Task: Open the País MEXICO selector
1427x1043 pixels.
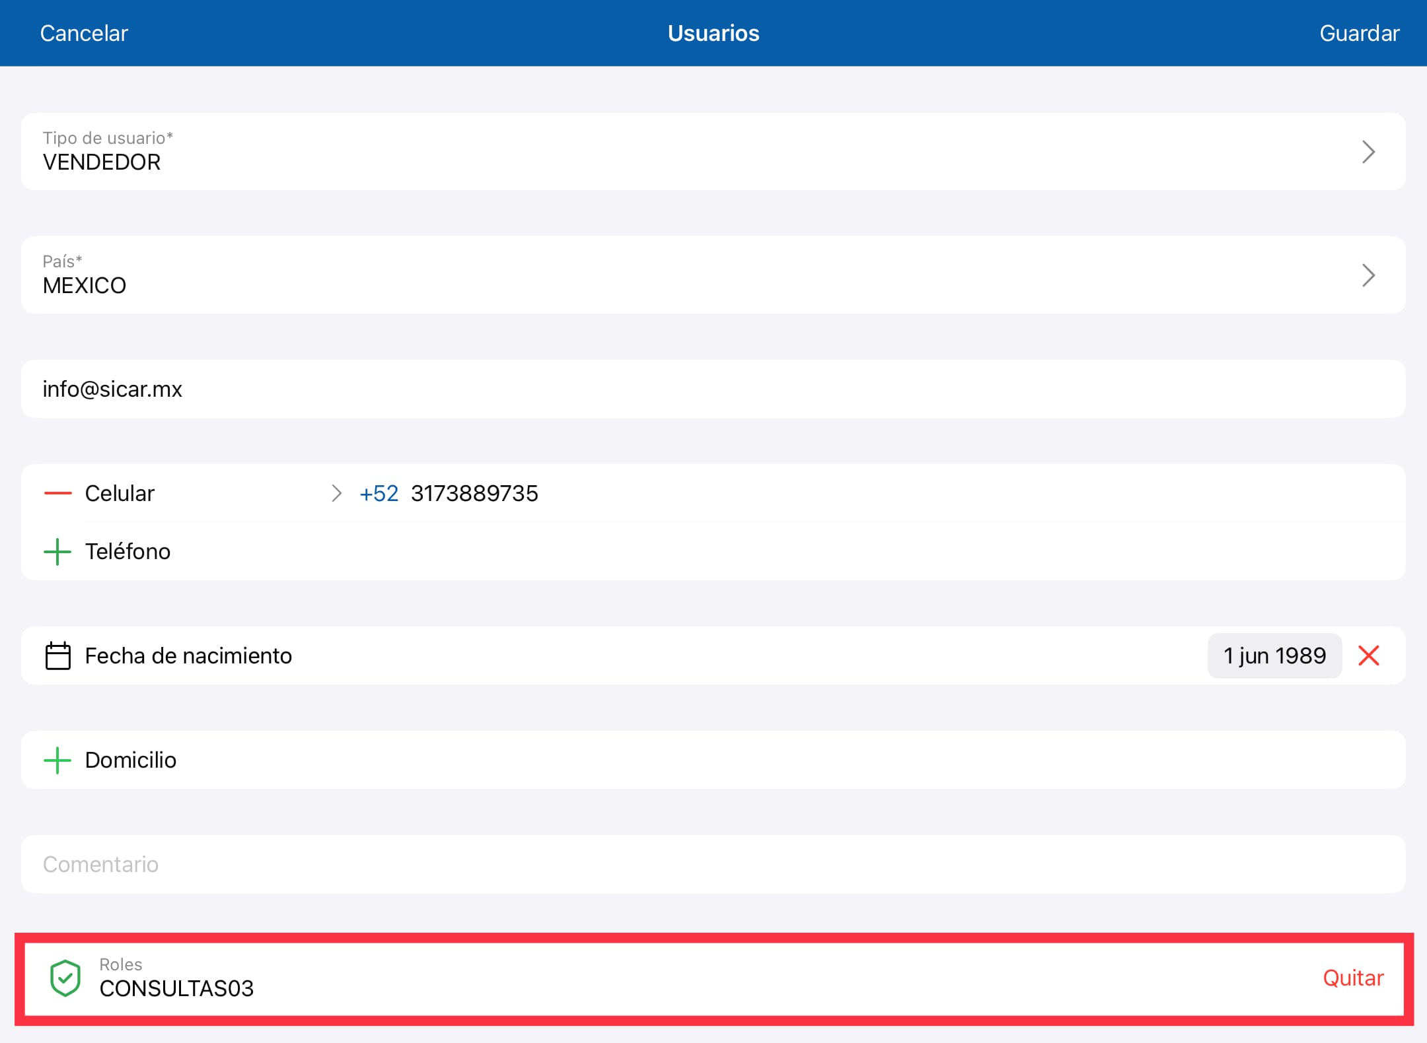Action: click(713, 275)
